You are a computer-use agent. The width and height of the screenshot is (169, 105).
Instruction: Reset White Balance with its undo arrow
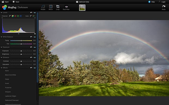[31, 37]
